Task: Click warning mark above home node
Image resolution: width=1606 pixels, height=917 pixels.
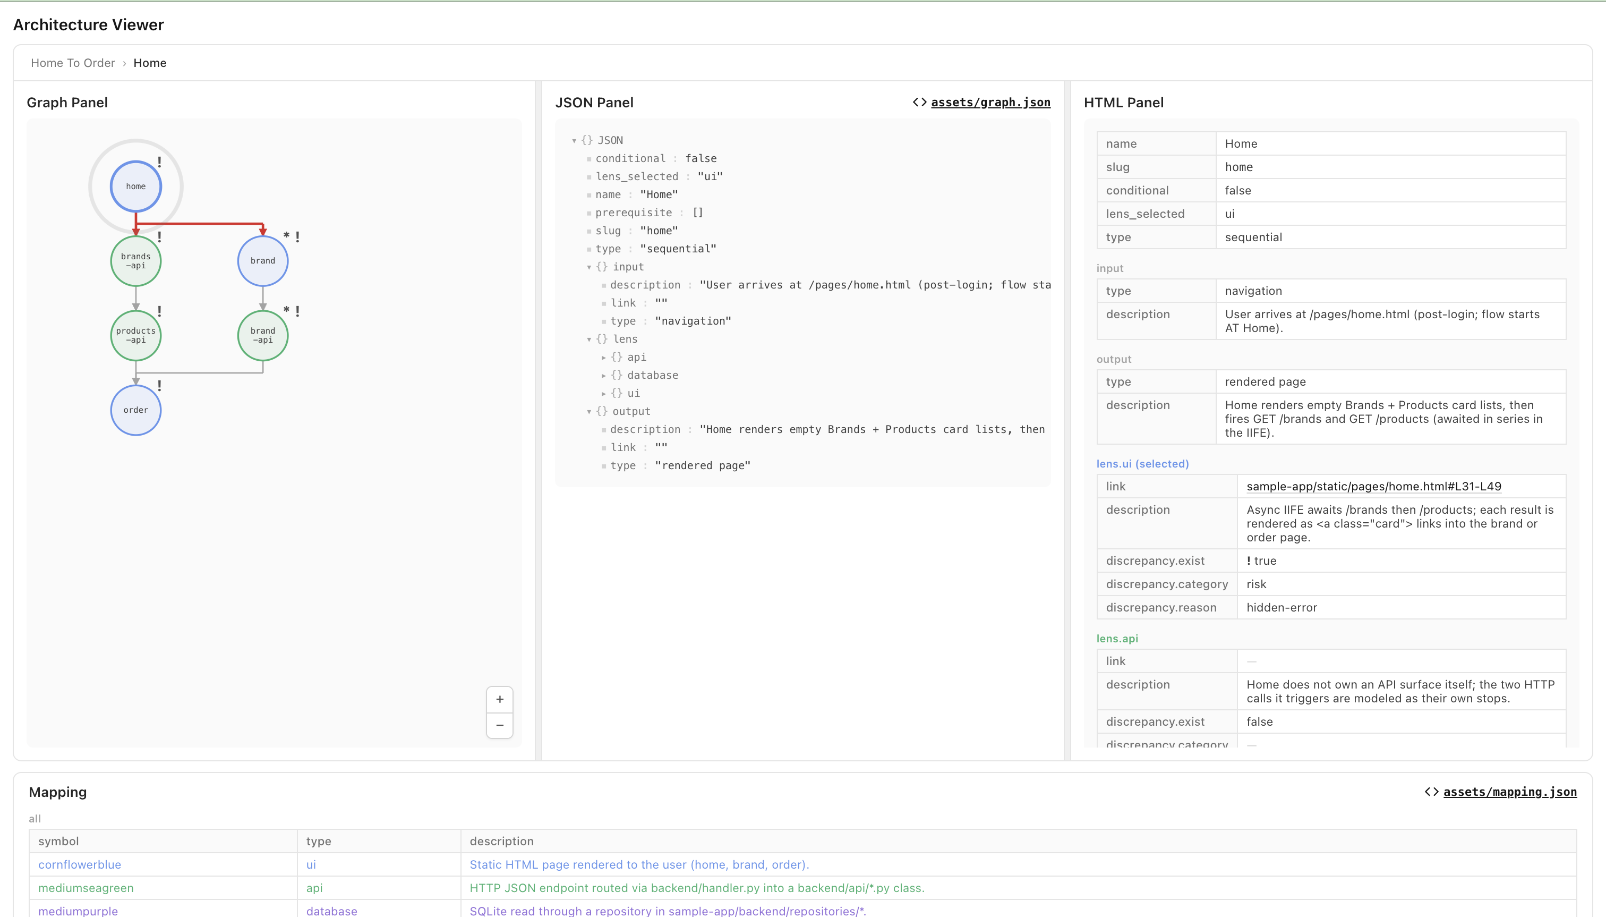Action: point(159,162)
